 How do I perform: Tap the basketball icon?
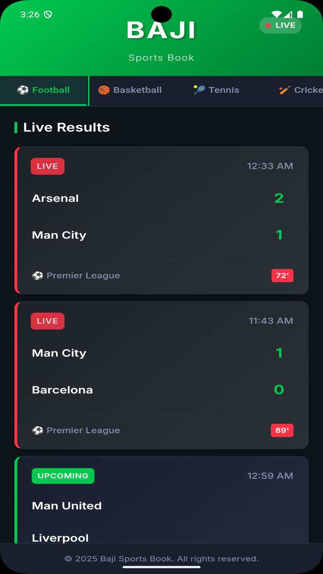point(104,90)
